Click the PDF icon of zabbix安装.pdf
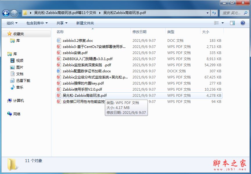Screen dimensions: 251x174 (x=59, y=53)
